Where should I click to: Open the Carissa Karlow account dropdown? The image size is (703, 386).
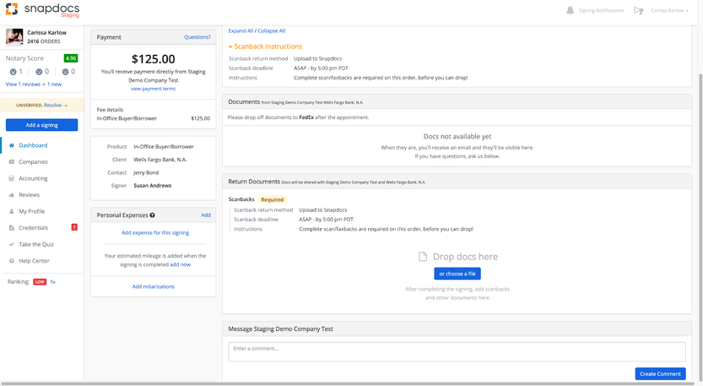[x=669, y=10]
